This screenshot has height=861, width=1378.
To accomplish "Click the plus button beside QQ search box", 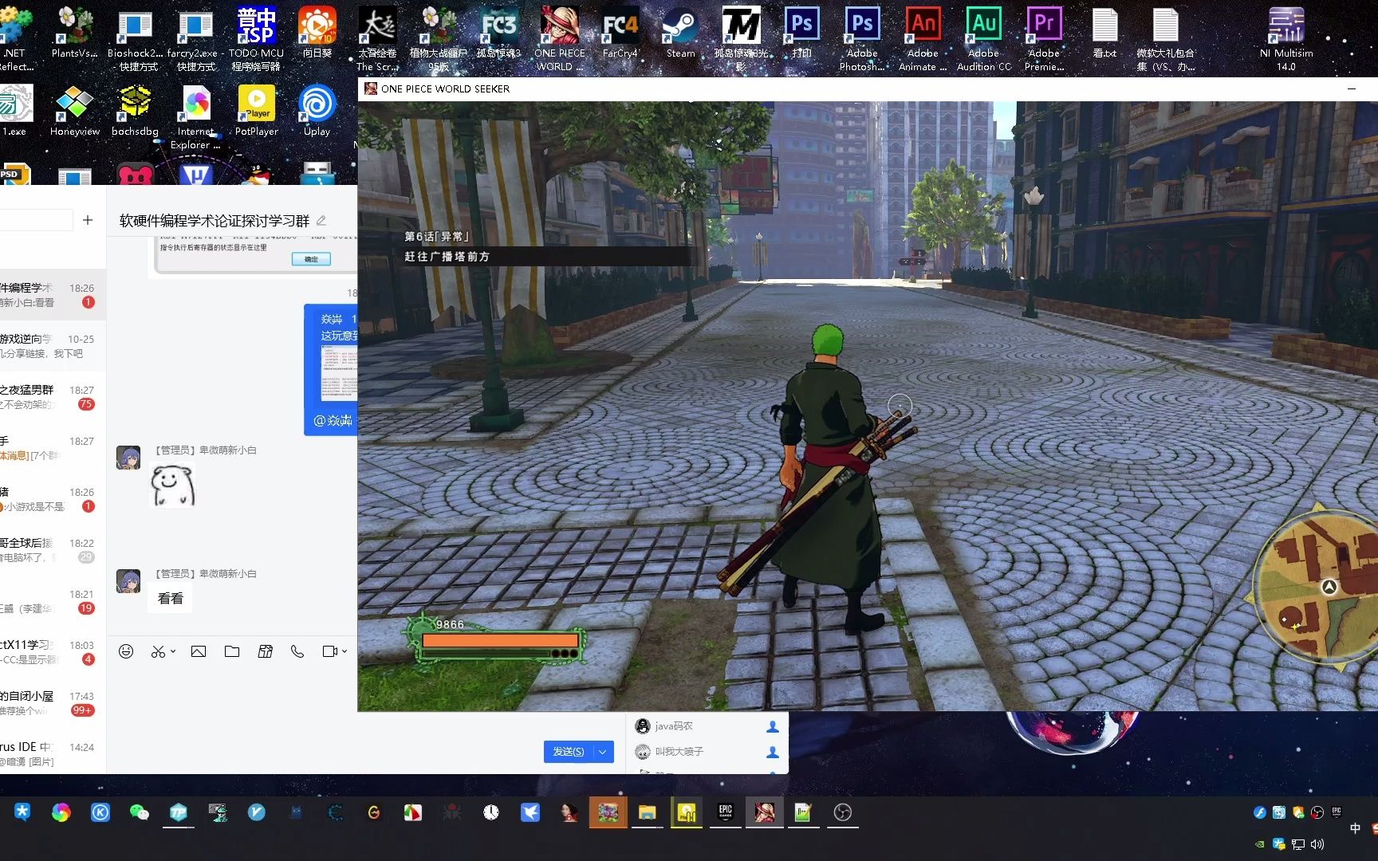I will 88,220.
